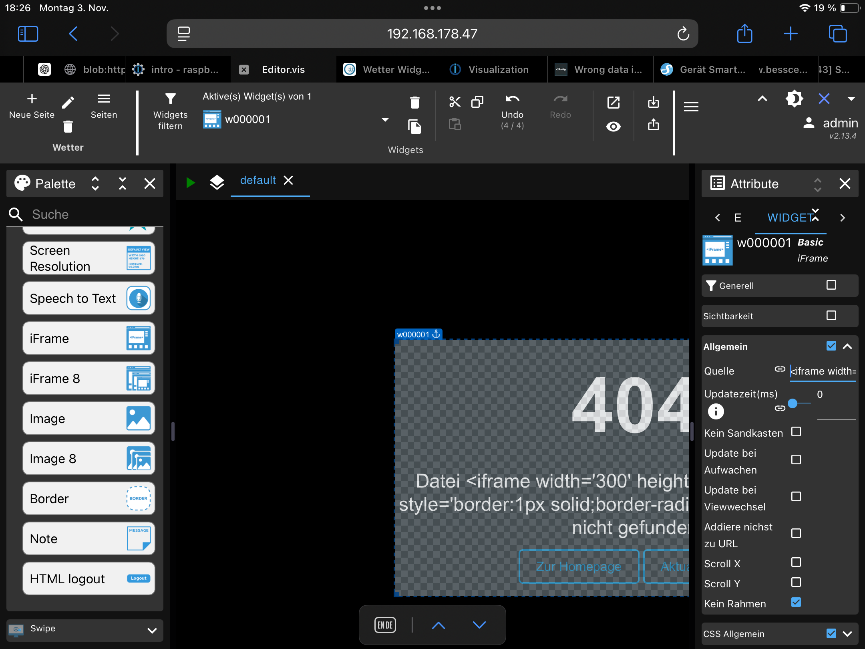Delete the active widget with the trash icon

click(414, 103)
